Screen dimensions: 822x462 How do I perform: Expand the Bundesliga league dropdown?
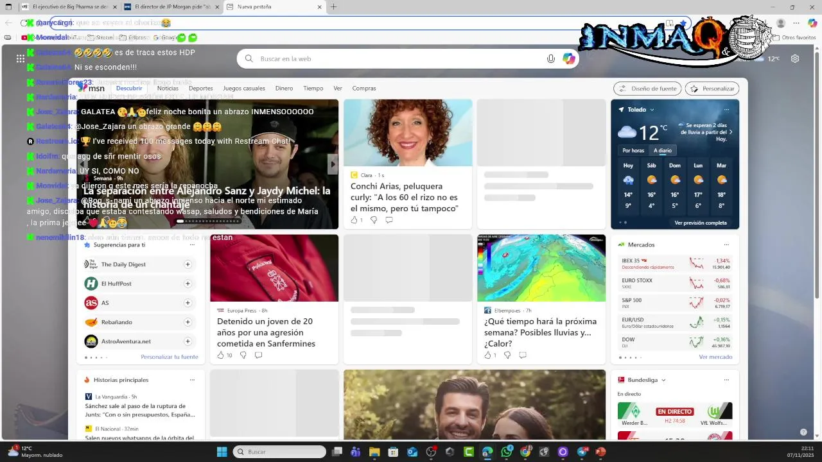pyautogui.click(x=663, y=380)
